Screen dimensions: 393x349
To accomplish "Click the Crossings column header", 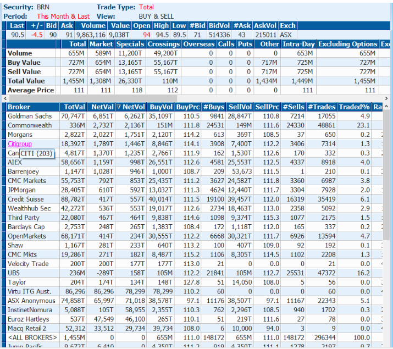I will click(x=164, y=44).
